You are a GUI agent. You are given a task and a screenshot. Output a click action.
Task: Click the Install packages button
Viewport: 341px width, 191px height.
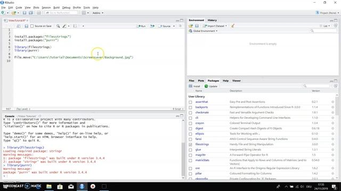tap(194, 86)
